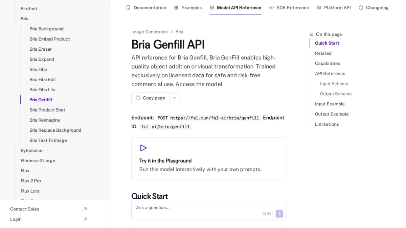The image size is (406, 228).
Task: Jump to Output Example in outline
Action: [x=332, y=114]
